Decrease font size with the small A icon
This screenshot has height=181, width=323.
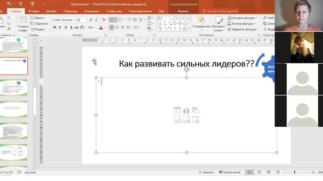pyautogui.click(x=96, y=20)
